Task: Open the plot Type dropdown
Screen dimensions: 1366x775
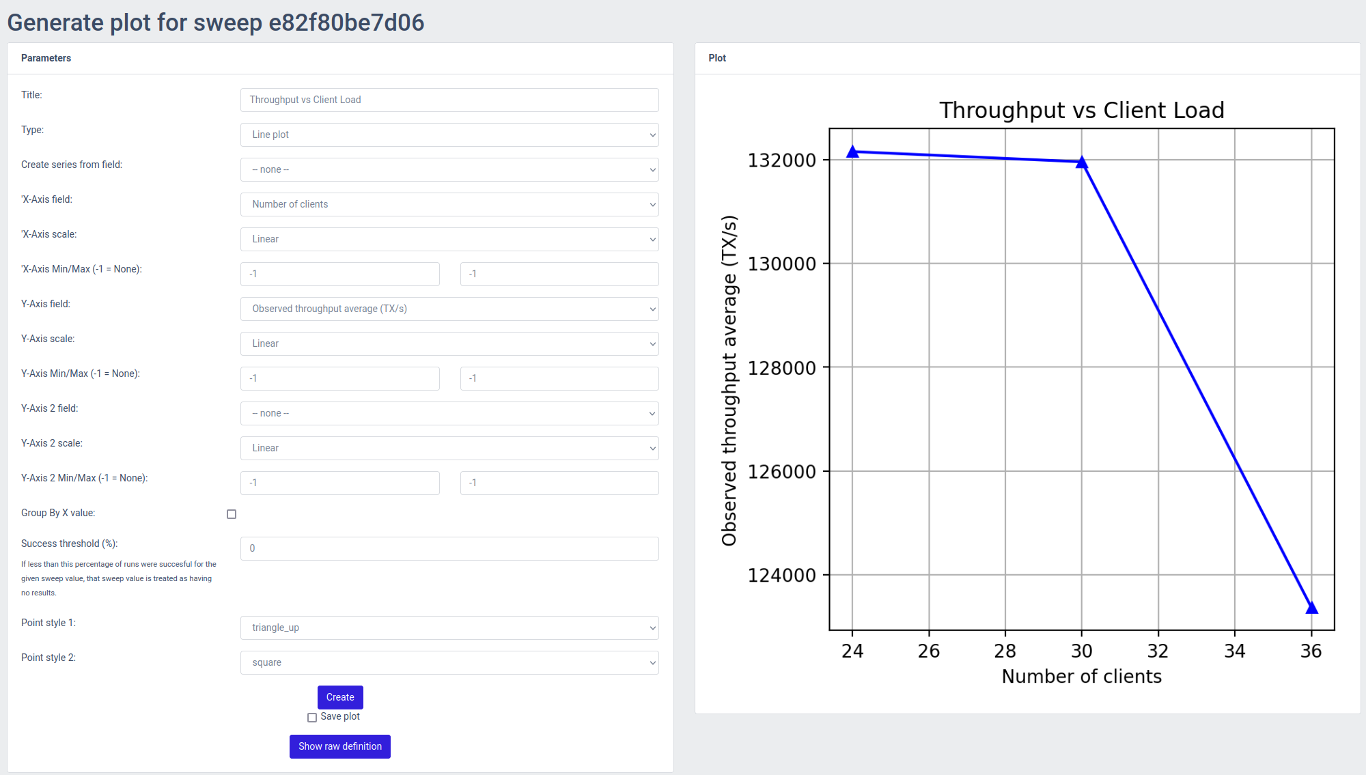Action: pos(449,135)
